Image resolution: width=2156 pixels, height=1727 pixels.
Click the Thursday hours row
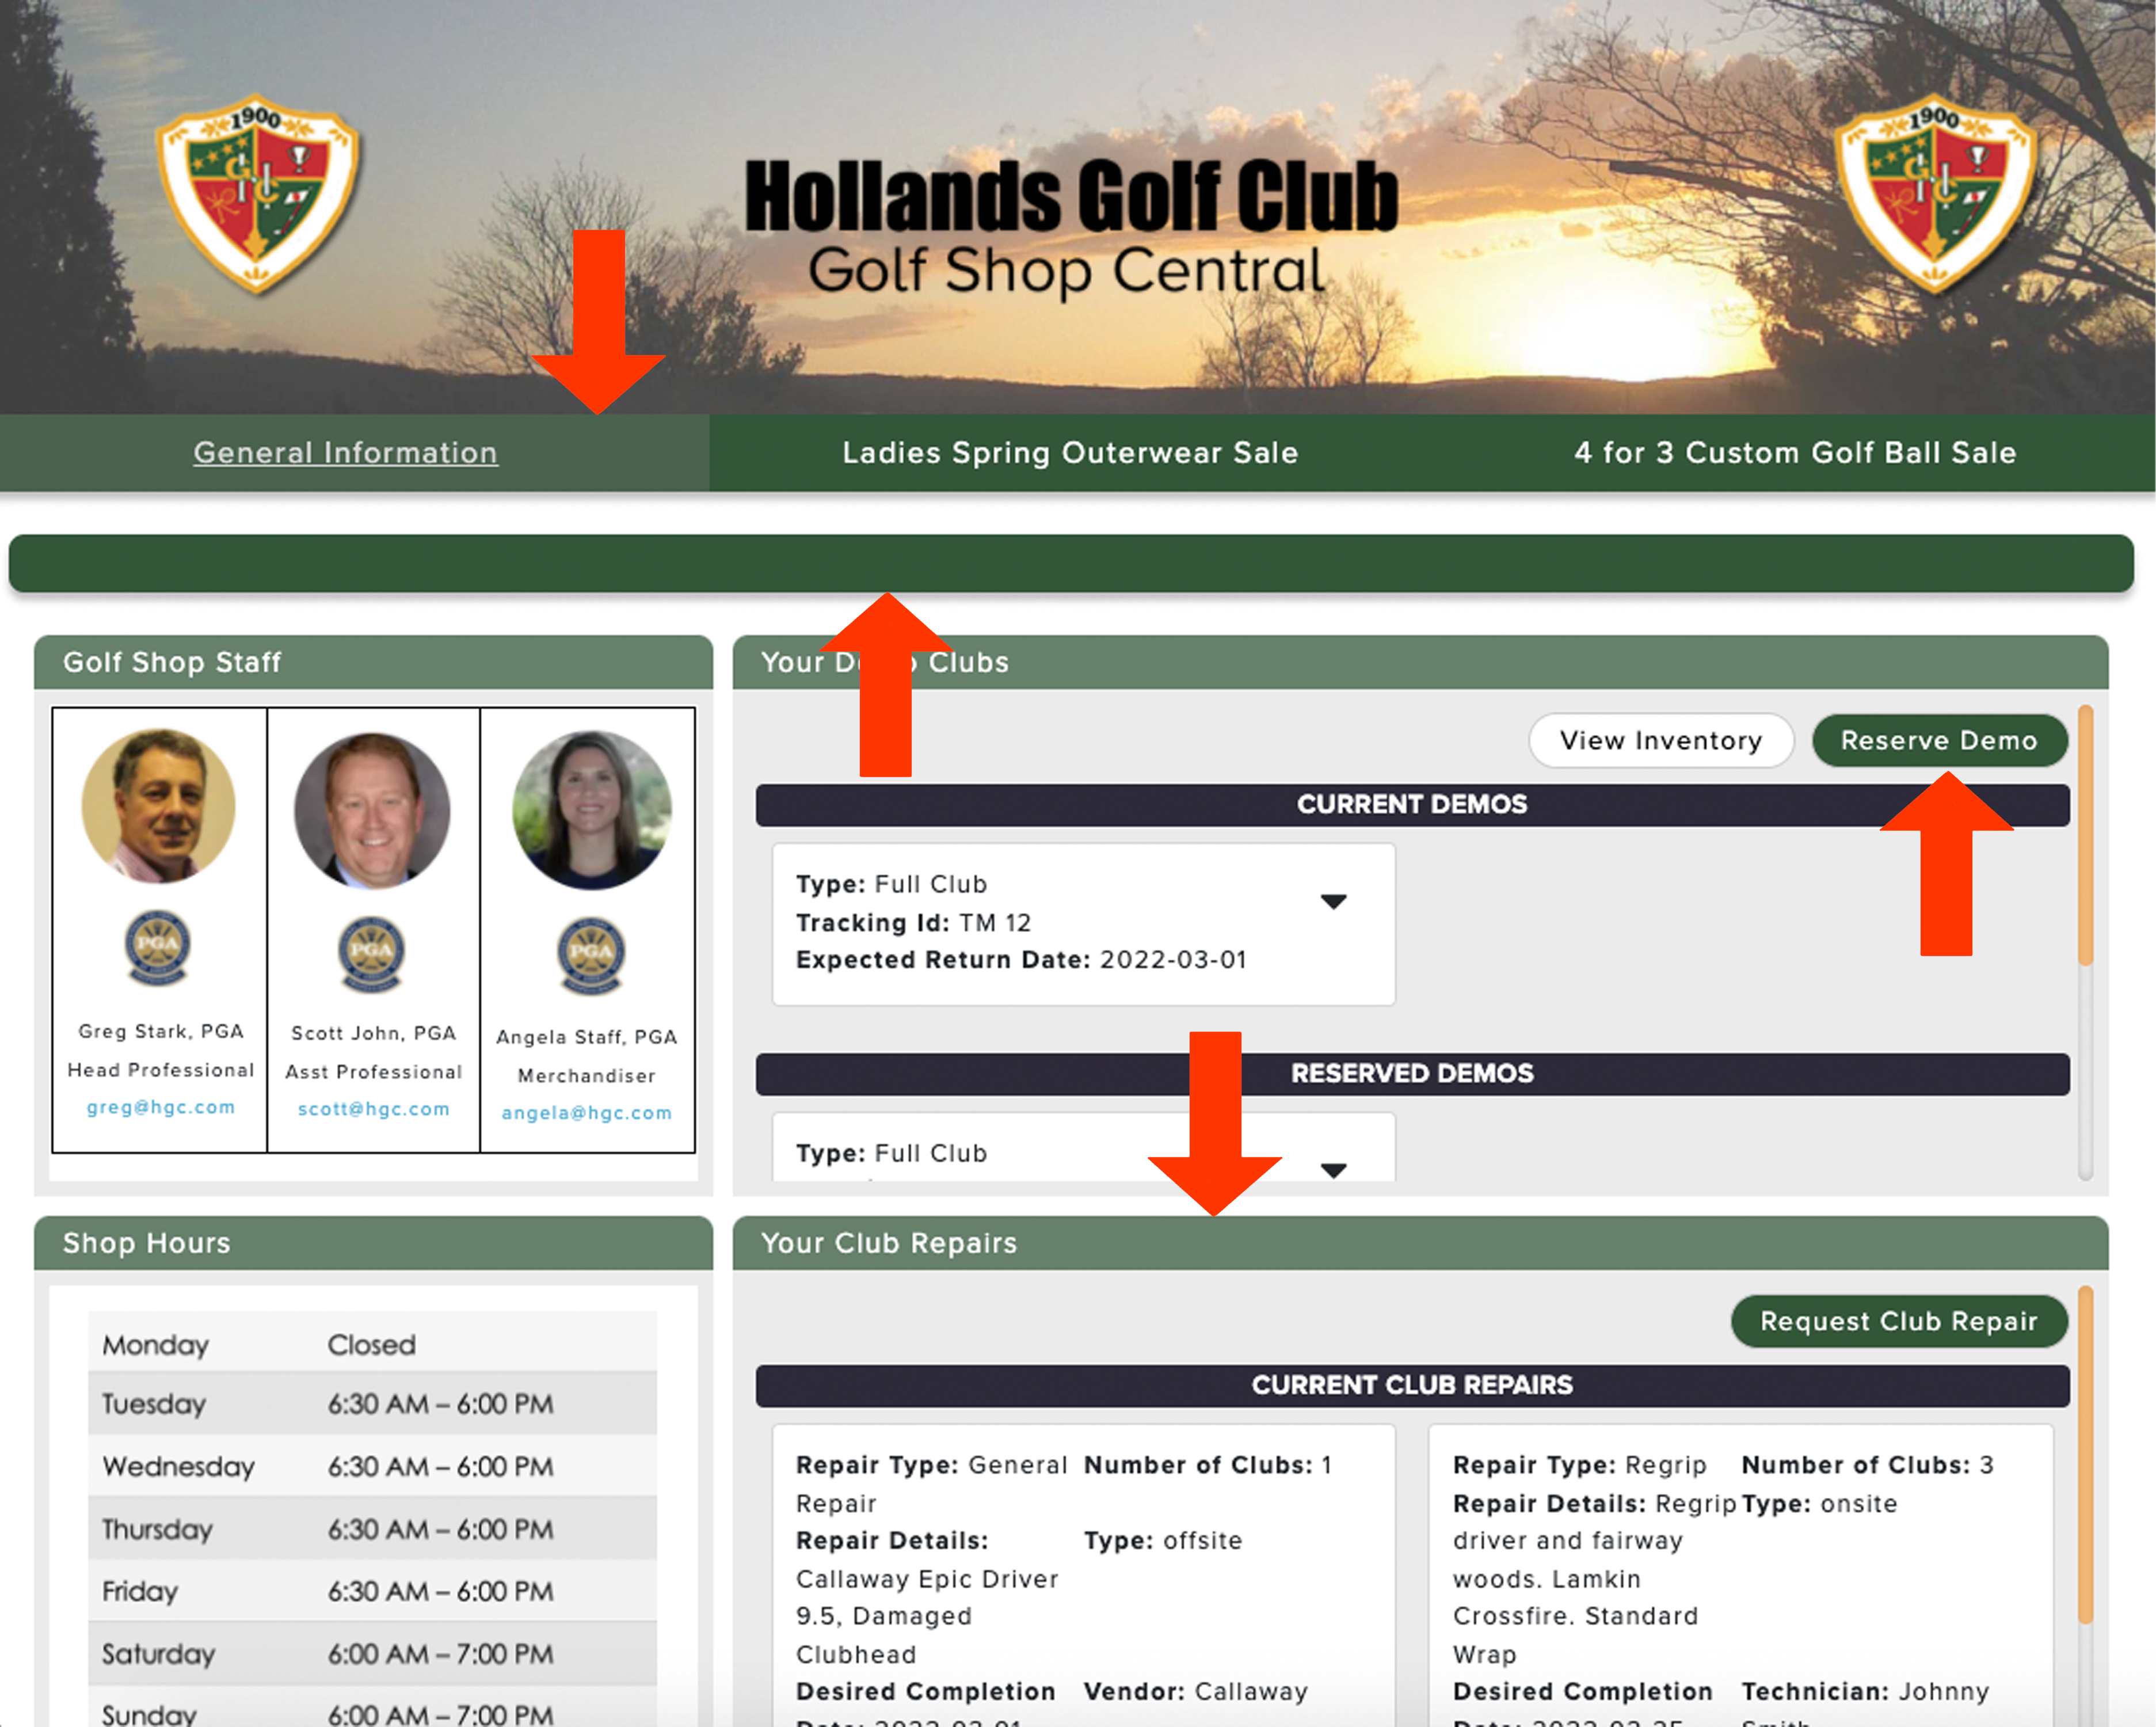[x=372, y=1529]
